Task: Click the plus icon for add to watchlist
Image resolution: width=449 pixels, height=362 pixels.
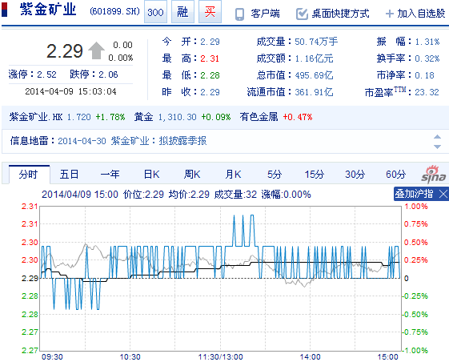Action: pos(390,14)
